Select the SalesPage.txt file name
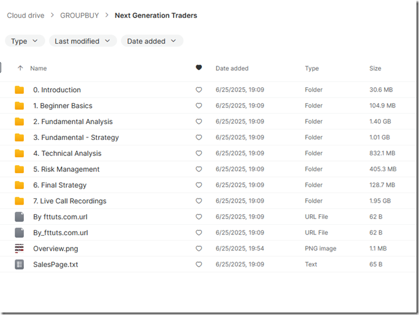This screenshot has width=419, height=315. pyautogui.click(x=56, y=265)
